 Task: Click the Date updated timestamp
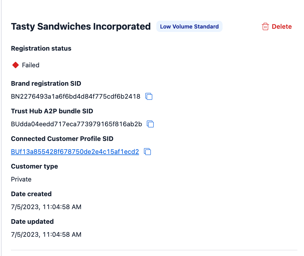(x=46, y=234)
